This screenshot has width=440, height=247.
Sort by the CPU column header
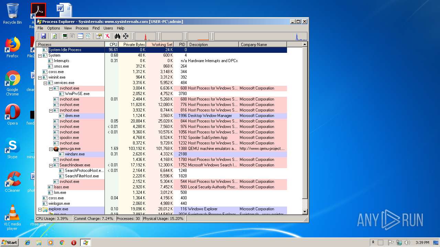112,44
